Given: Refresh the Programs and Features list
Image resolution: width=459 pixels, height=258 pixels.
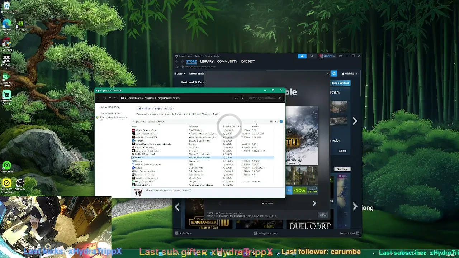Looking at the screenshot, I should click(242, 98).
